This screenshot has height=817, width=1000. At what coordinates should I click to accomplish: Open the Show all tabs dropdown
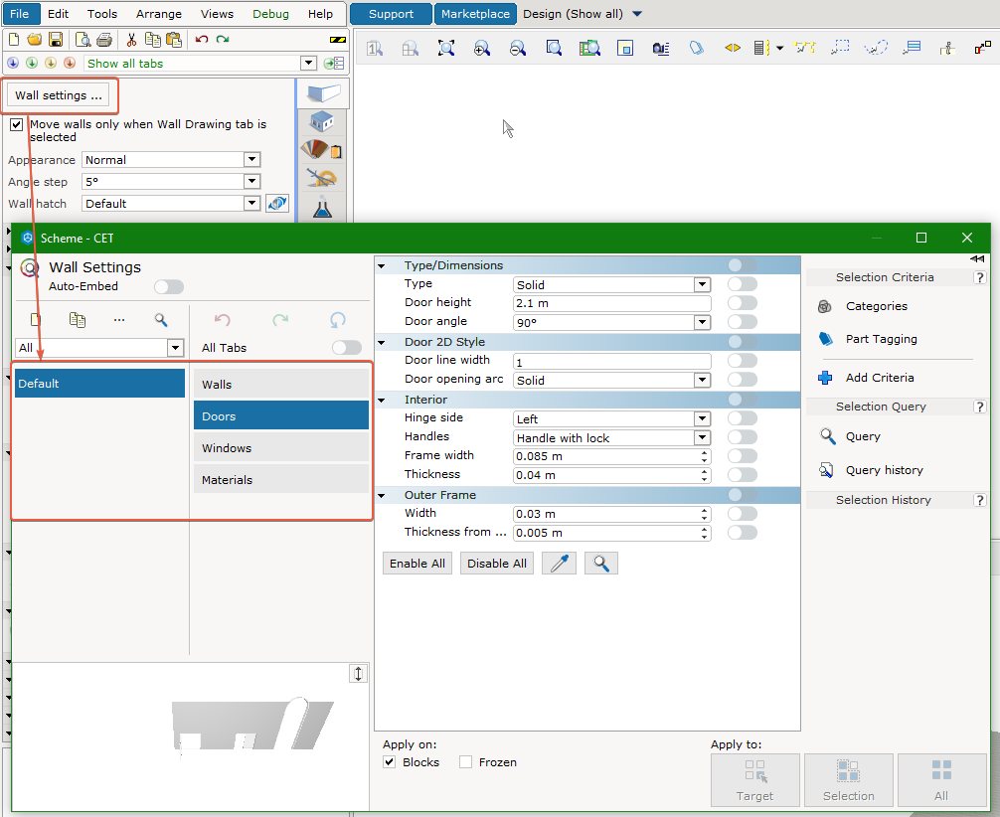pyautogui.click(x=309, y=64)
